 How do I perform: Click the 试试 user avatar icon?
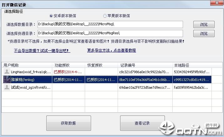pos(7,87)
